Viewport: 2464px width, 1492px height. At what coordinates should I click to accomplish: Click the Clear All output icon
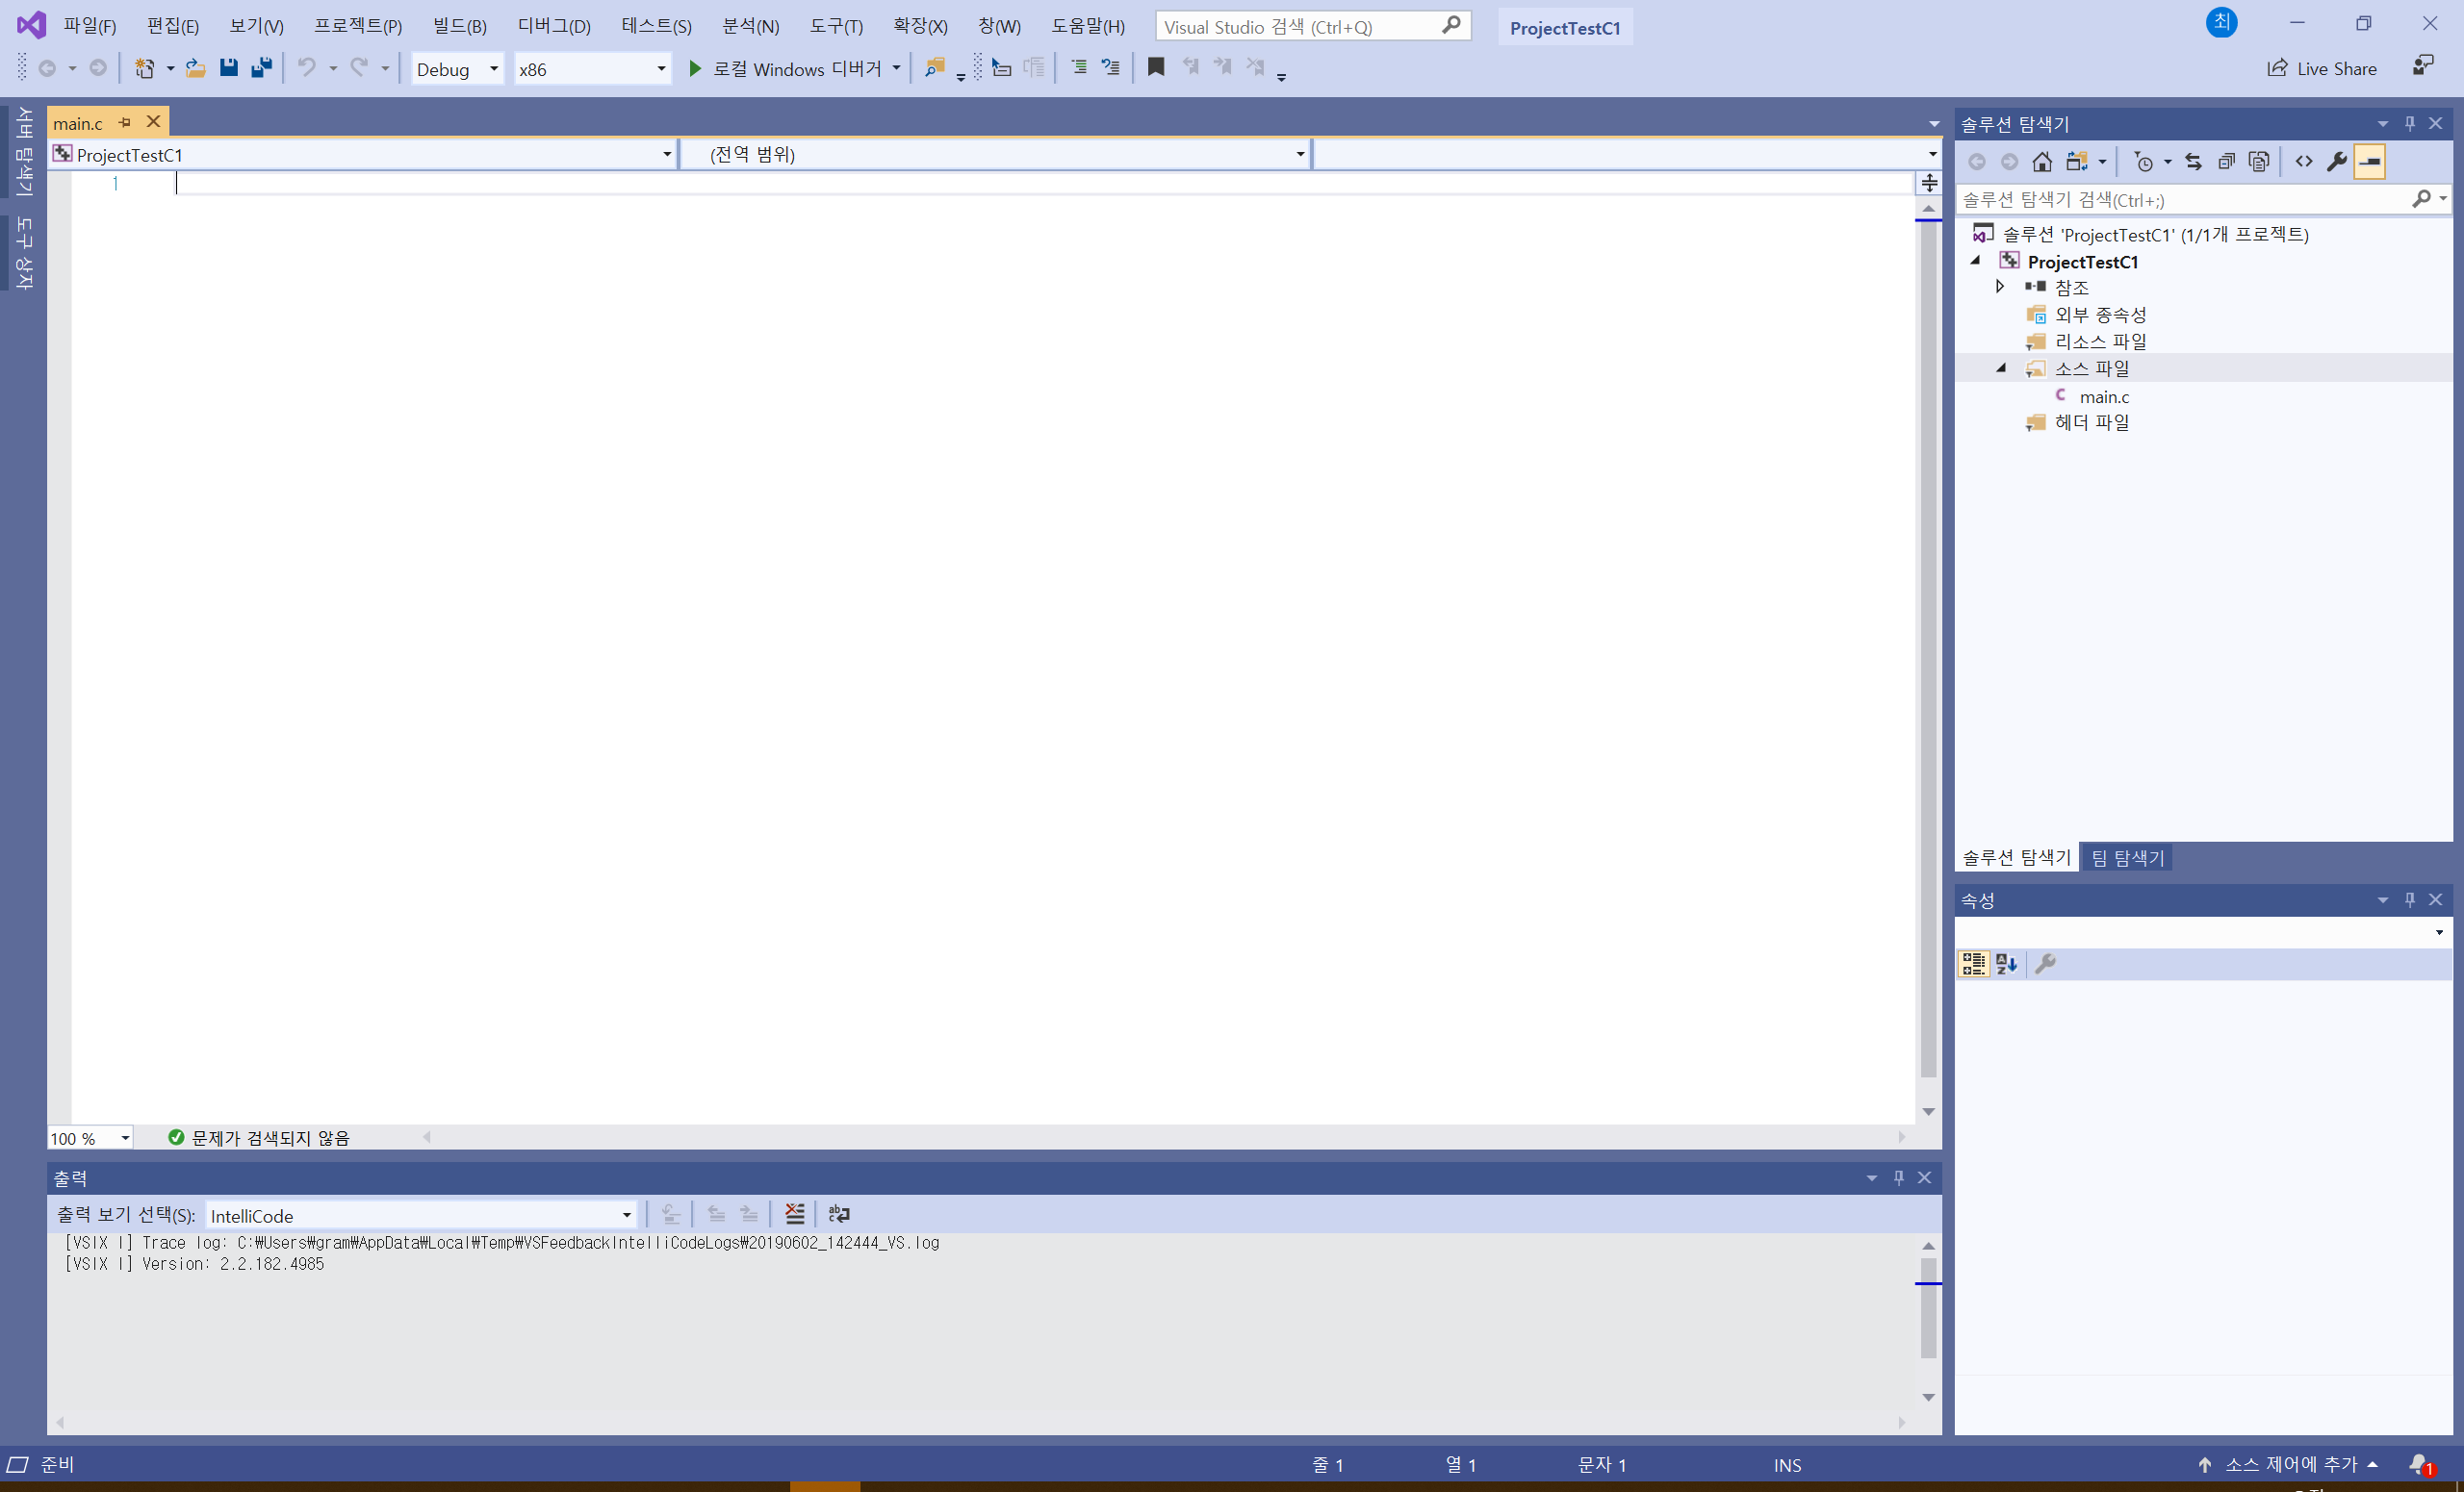(795, 1214)
